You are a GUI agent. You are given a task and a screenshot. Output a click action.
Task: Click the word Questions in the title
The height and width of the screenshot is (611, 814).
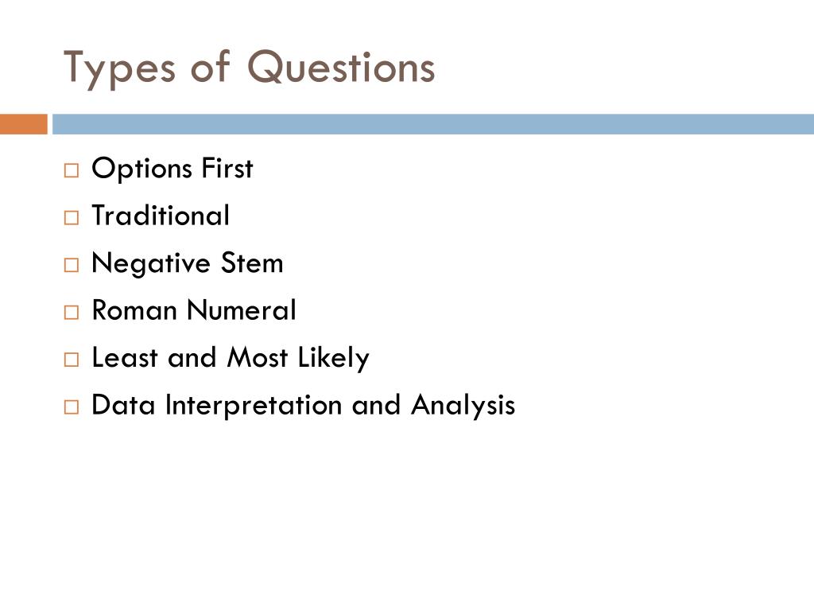[341, 67]
